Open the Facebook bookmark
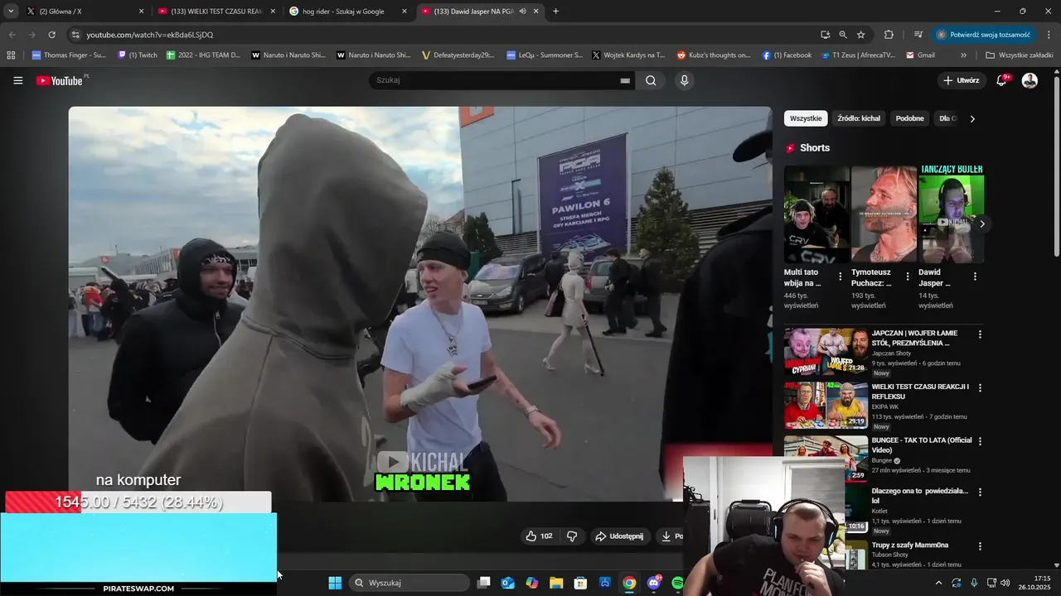The width and height of the screenshot is (1061, 596). (x=787, y=55)
